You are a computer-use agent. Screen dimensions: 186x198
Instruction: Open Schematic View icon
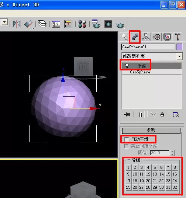pos(68,24)
